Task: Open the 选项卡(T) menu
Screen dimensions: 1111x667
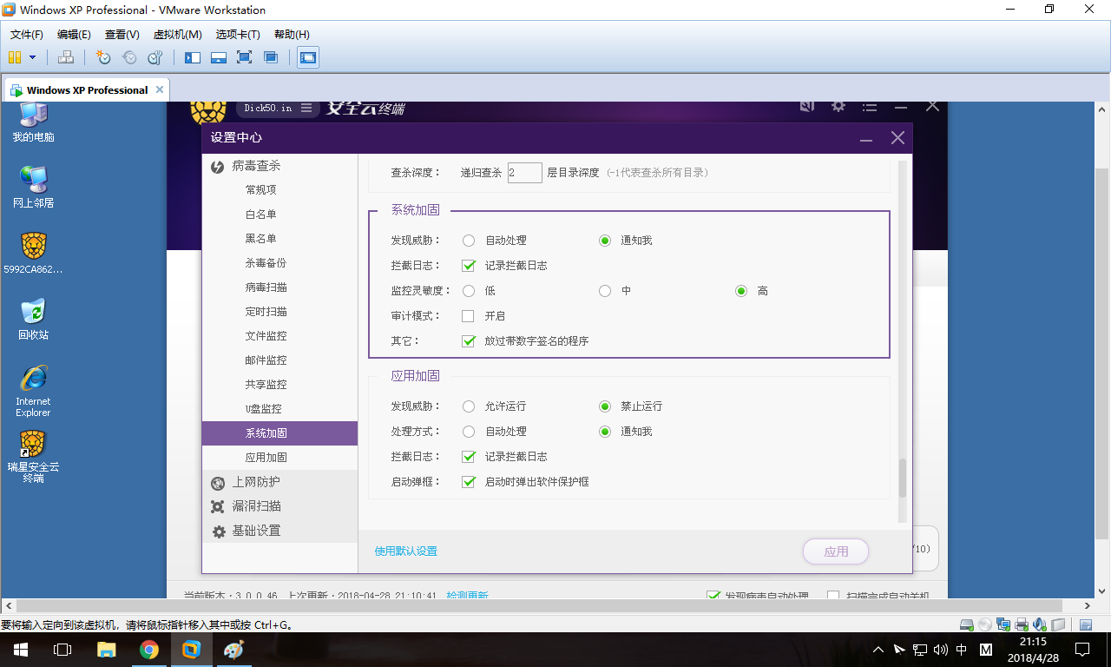Action: pos(238,35)
